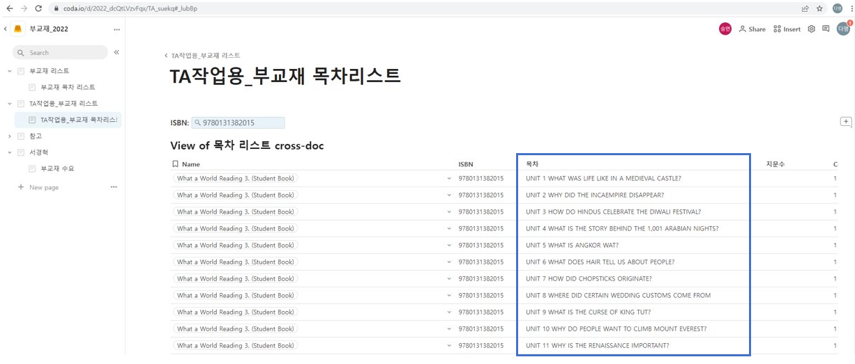The image size is (855, 364).
Task: Click the page icon next to 서경혁
Action: coord(21,152)
